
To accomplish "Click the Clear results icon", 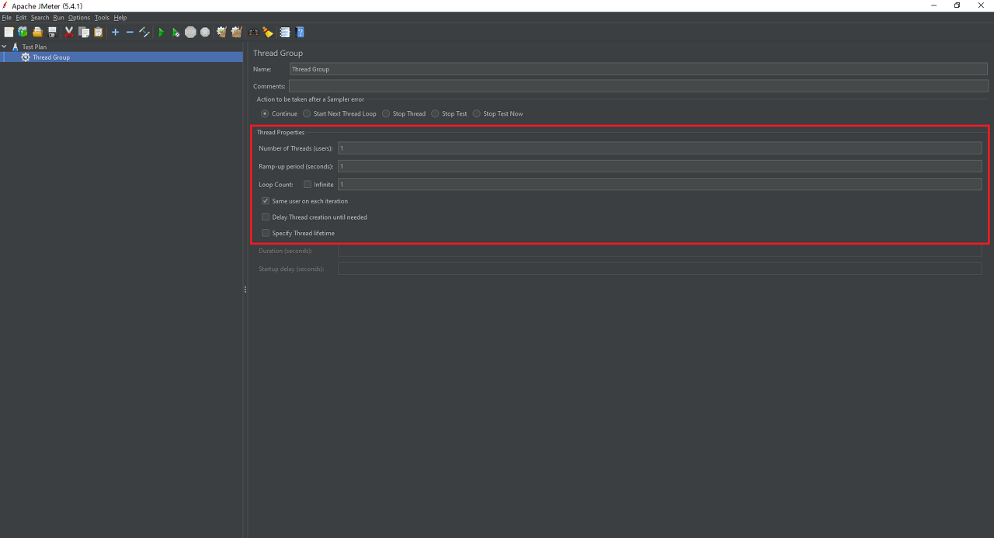I will pos(221,32).
